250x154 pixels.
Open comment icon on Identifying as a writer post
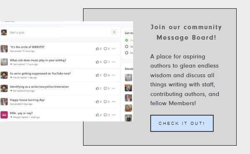106,88
